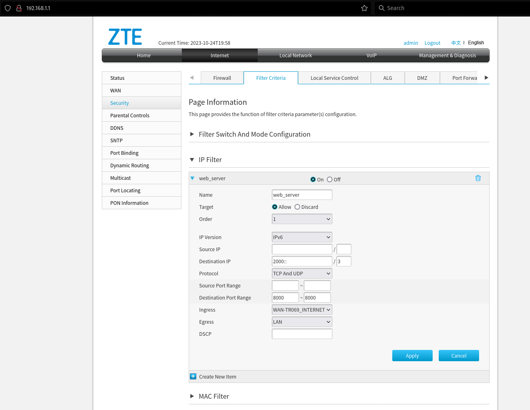Screen dimensions: 530x410
Task: Click the plus icon beside Create New Item
Action: 193,377
